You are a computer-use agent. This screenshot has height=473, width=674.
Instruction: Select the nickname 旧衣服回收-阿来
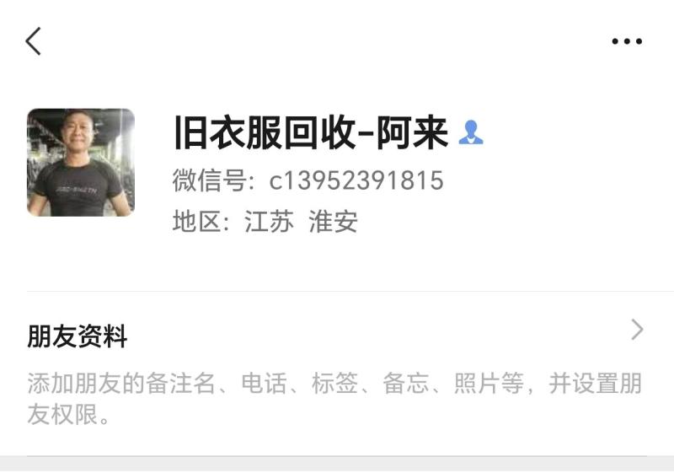[311, 132]
